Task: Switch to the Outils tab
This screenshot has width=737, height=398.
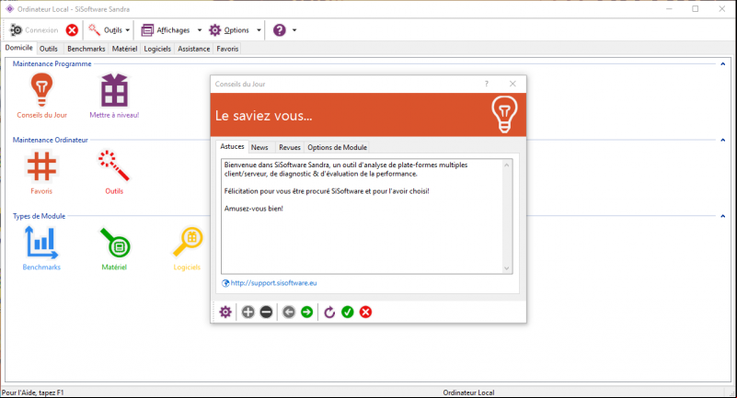Action: pyautogui.click(x=49, y=49)
